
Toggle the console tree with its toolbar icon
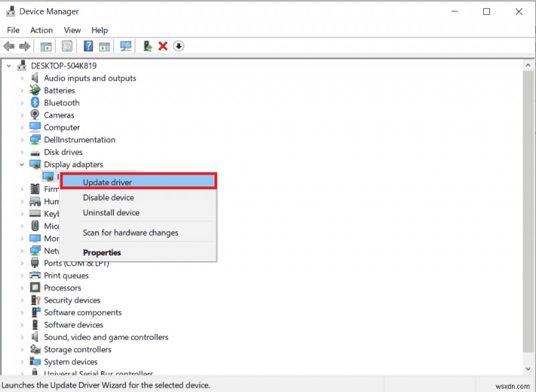[45, 46]
